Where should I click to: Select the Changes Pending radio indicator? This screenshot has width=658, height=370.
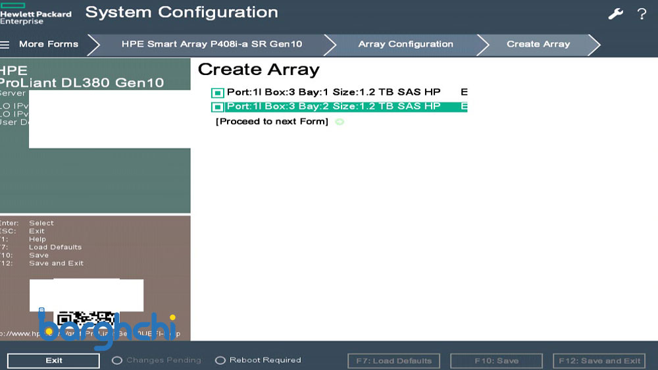tap(117, 361)
